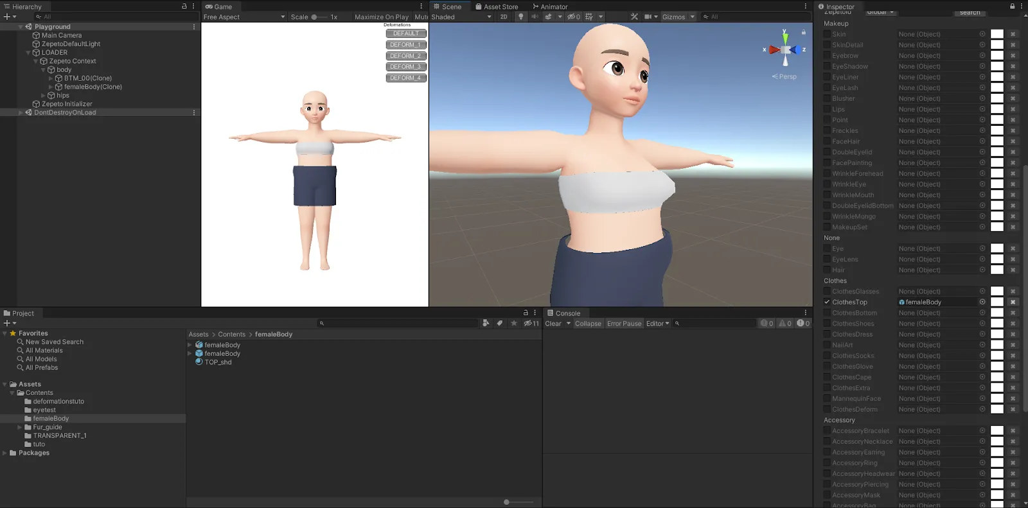This screenshot has height=508, width=1028.
Task: Open the Inspector panel more options
Action: [1022, 6]
